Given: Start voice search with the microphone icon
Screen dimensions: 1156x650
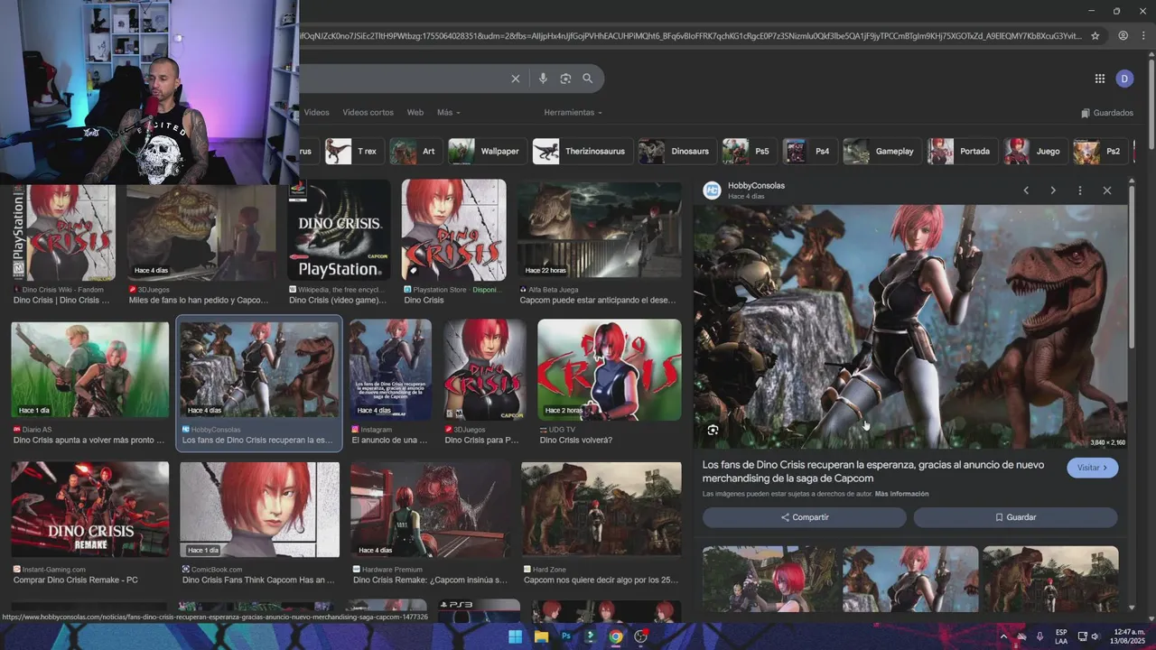Looking at the screenshot, I should (543, 79).
